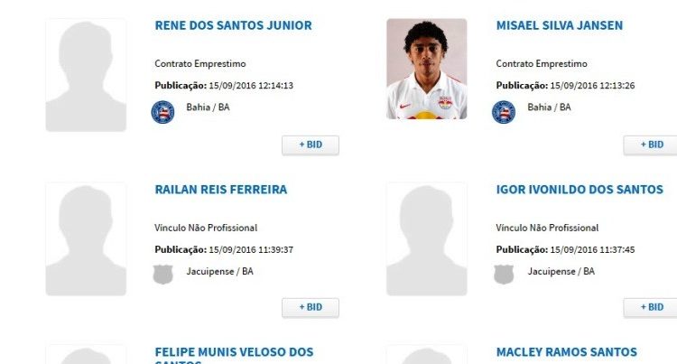Open Macley Ramos Santos name link
Viewport: 677px width, 364px height.
567,352
